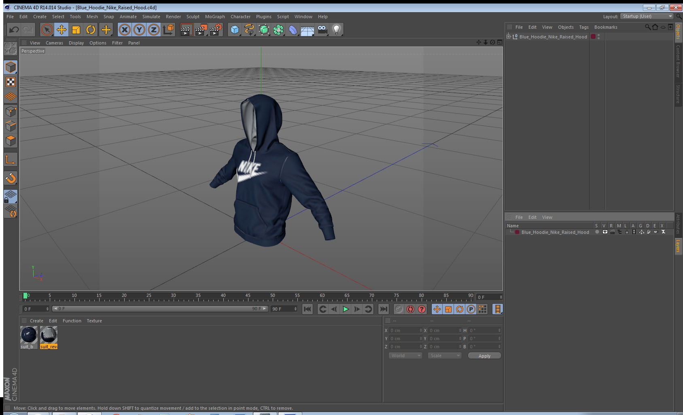Expand Blue_Hoodie_Nike_Raised_Hood in Object Manager
Viewport: 683px width, 415px height.
(x=509, y=36)
